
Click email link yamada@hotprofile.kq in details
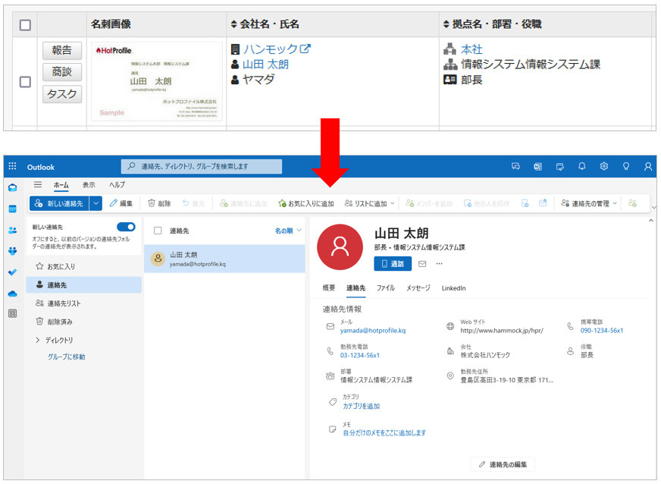click(x=373, y=331)
